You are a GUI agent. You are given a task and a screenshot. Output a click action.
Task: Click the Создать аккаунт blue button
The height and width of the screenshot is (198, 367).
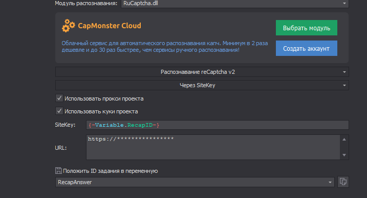(307, 48)
